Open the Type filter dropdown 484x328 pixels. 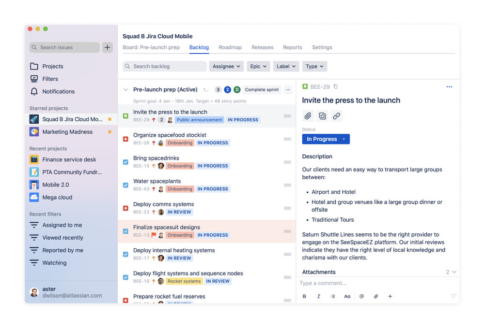(x=314, y=66)
